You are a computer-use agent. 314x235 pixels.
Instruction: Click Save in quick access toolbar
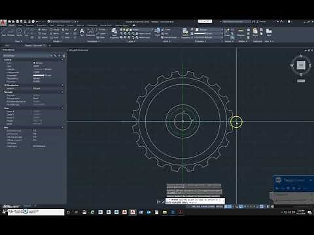[18, 22]
